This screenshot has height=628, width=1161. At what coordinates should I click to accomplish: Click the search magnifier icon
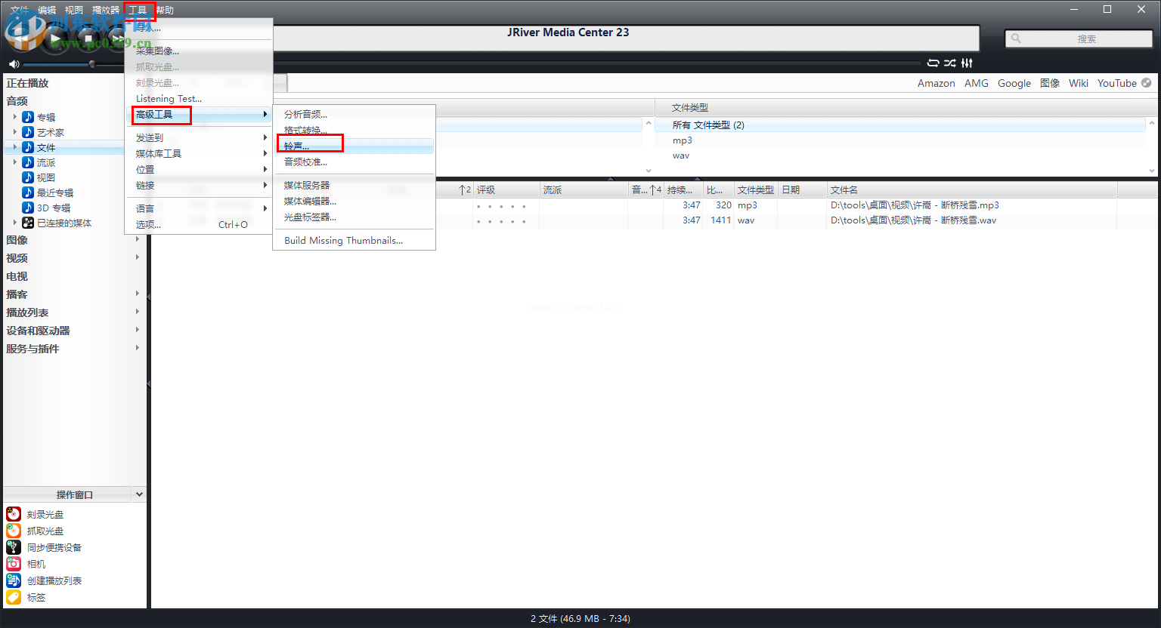pos(1016,38)
